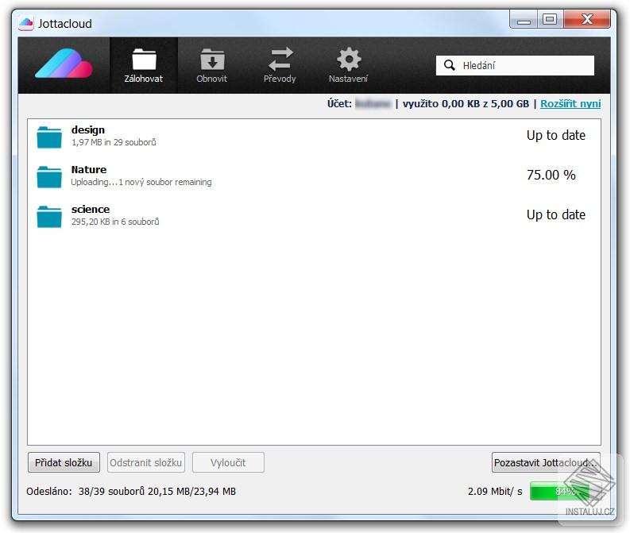Viewport: 630px width, 533px height.
Task: Click the science folder name
Action: 91,209
